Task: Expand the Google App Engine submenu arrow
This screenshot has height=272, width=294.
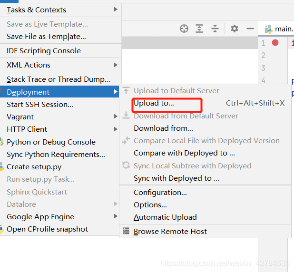Action: pyautogui.click(x=116, y=216)
